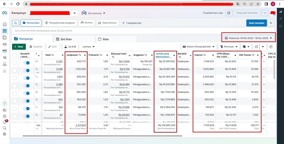The width and height of the screenshot is (284, 144).
Task: Expand the Kolom: Kinerja dan klik dropdown
Action: tap(198, 46)
